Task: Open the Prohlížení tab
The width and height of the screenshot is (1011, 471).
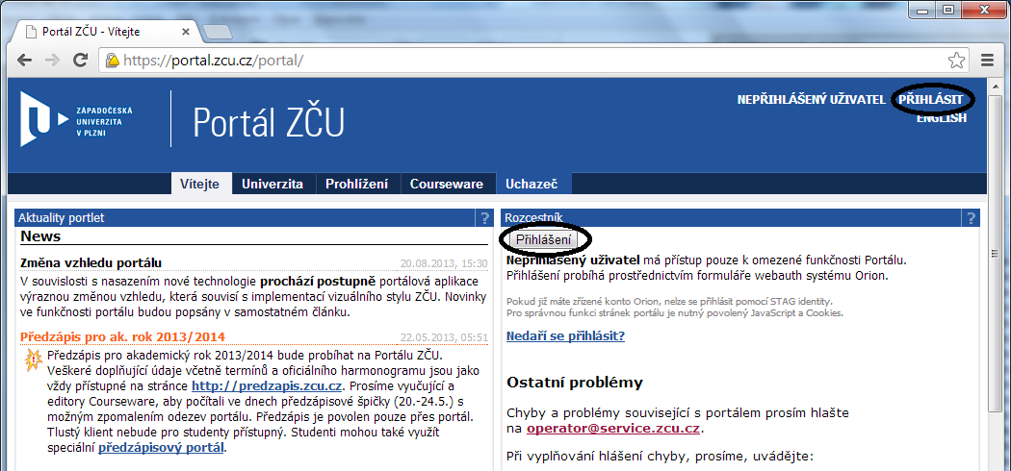Action: (x=356, y=184)
